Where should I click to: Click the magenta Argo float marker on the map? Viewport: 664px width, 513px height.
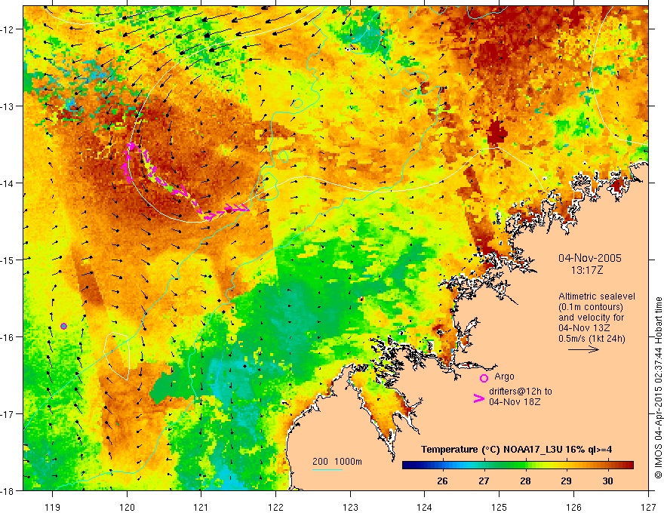[63, 326]
